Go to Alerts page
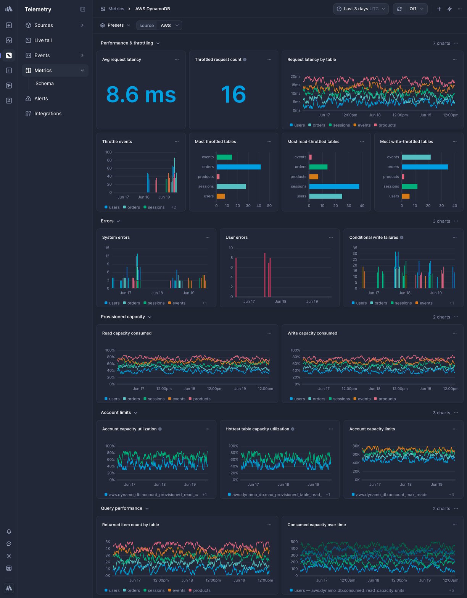 pos(55,99)
